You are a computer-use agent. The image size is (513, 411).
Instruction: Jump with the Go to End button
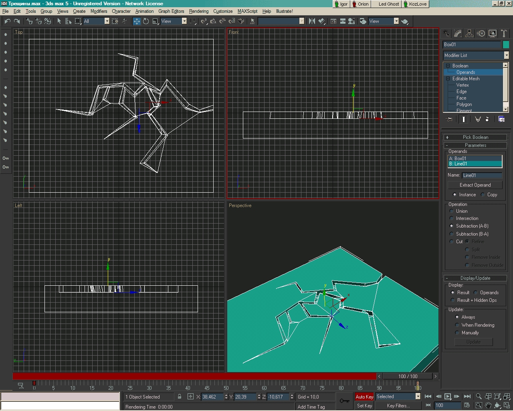click(x=467, y=397)
